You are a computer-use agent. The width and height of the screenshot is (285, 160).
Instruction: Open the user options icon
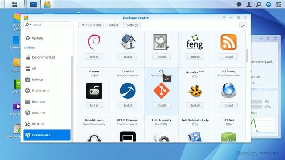[249, 4]
